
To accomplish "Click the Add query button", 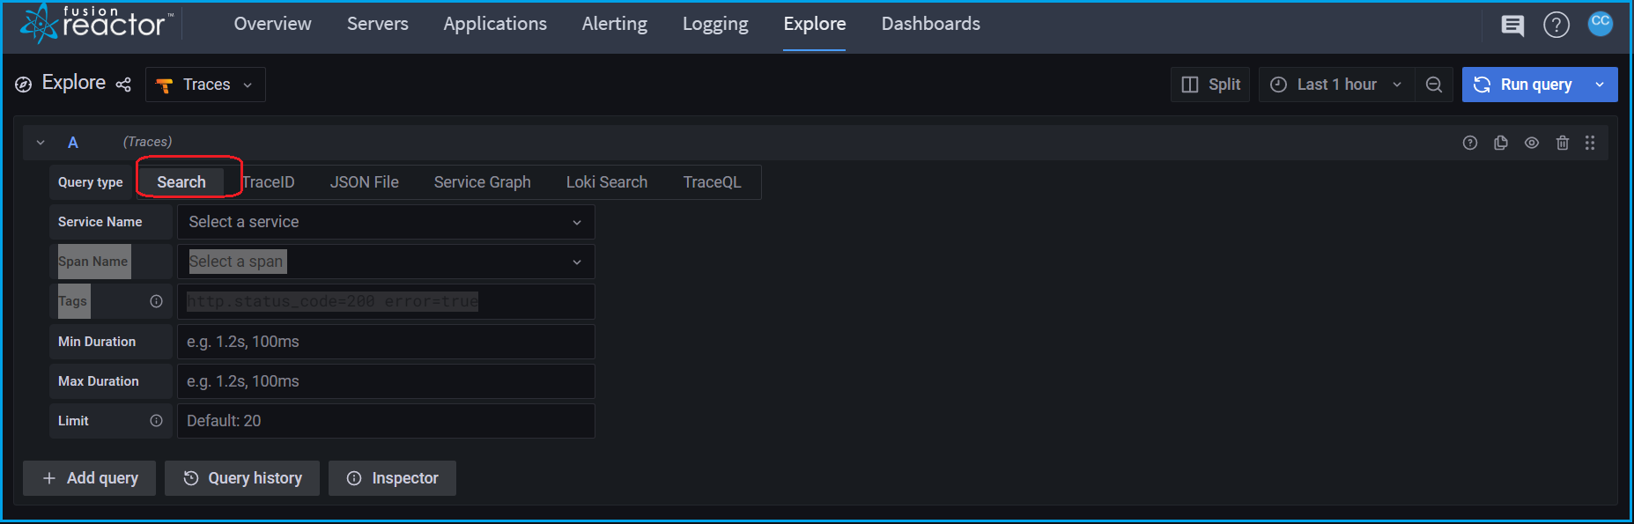I will [x=90, y=478].
